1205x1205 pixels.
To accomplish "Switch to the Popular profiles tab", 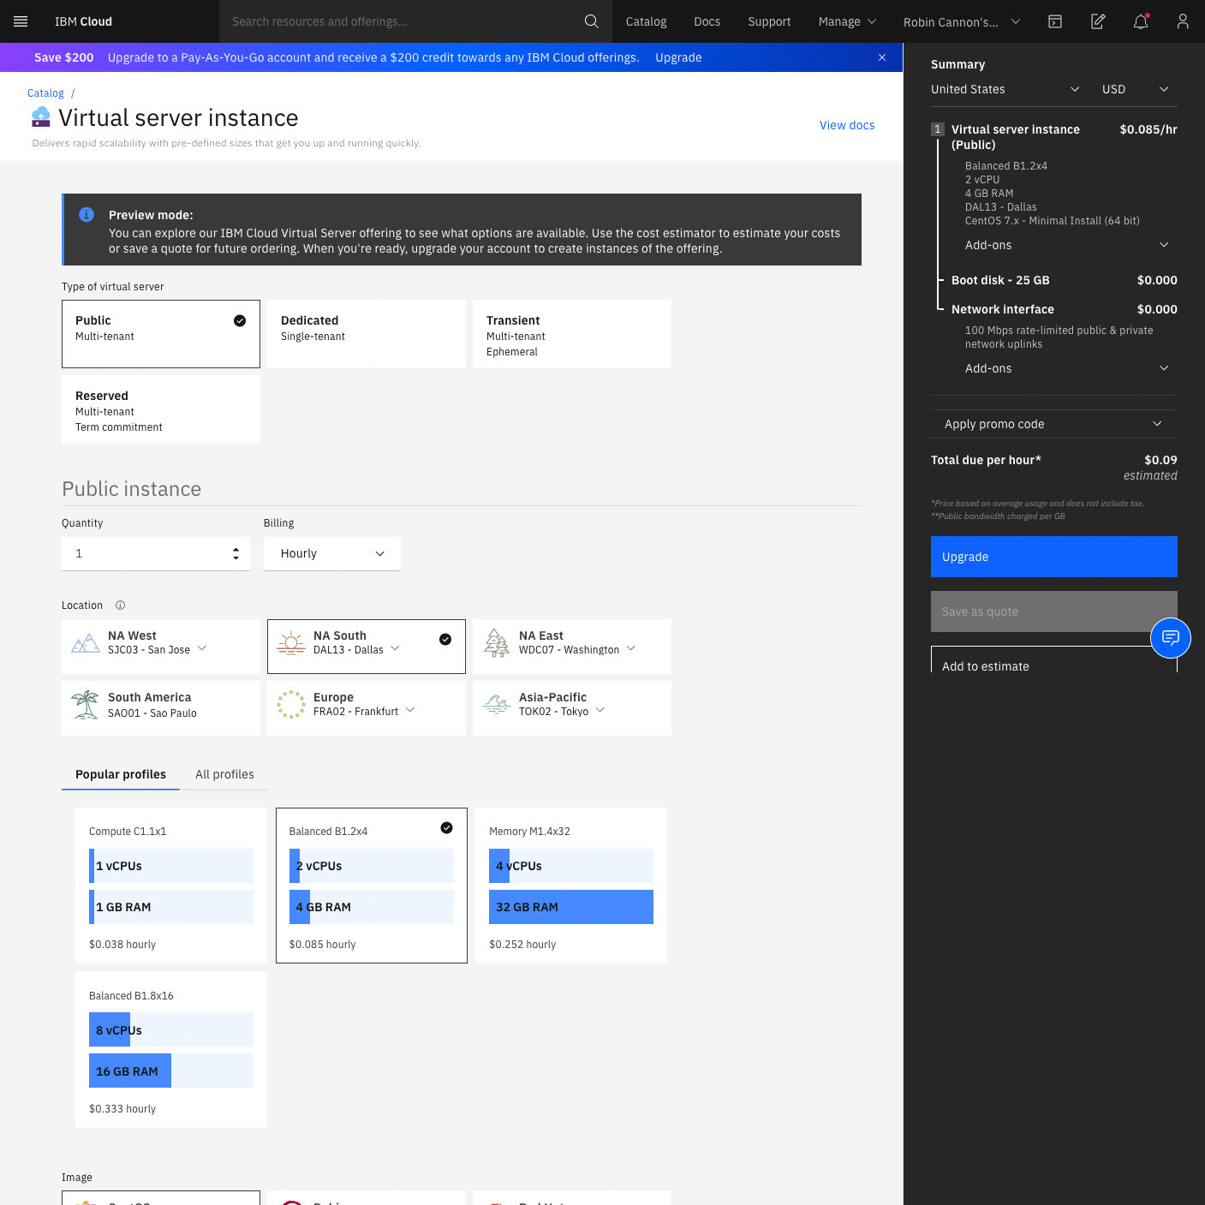I will (x=121, y=774).
